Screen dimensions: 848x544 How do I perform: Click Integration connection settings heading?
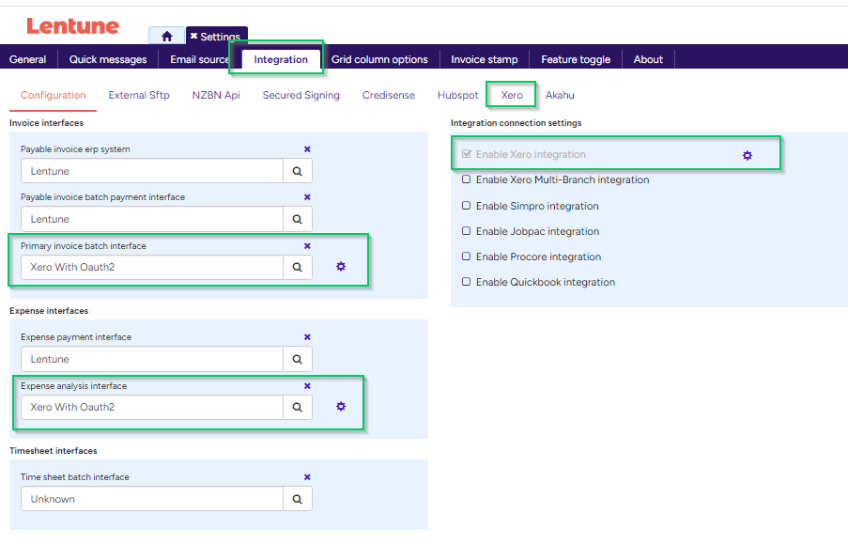[x=516, y=123]
